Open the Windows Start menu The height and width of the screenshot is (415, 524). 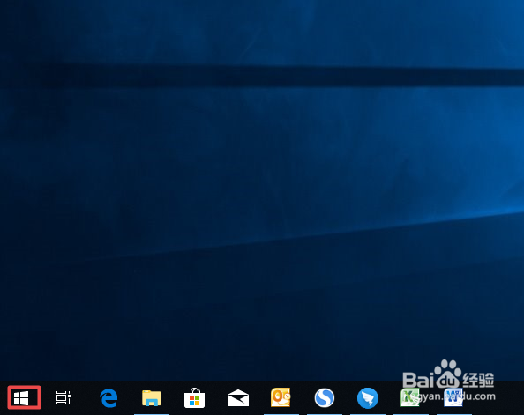(21, 397)
